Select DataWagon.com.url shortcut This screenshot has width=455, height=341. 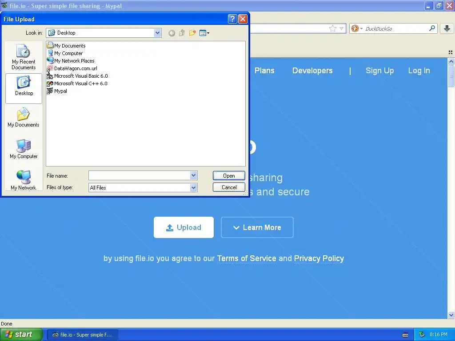tap(72, 68)
